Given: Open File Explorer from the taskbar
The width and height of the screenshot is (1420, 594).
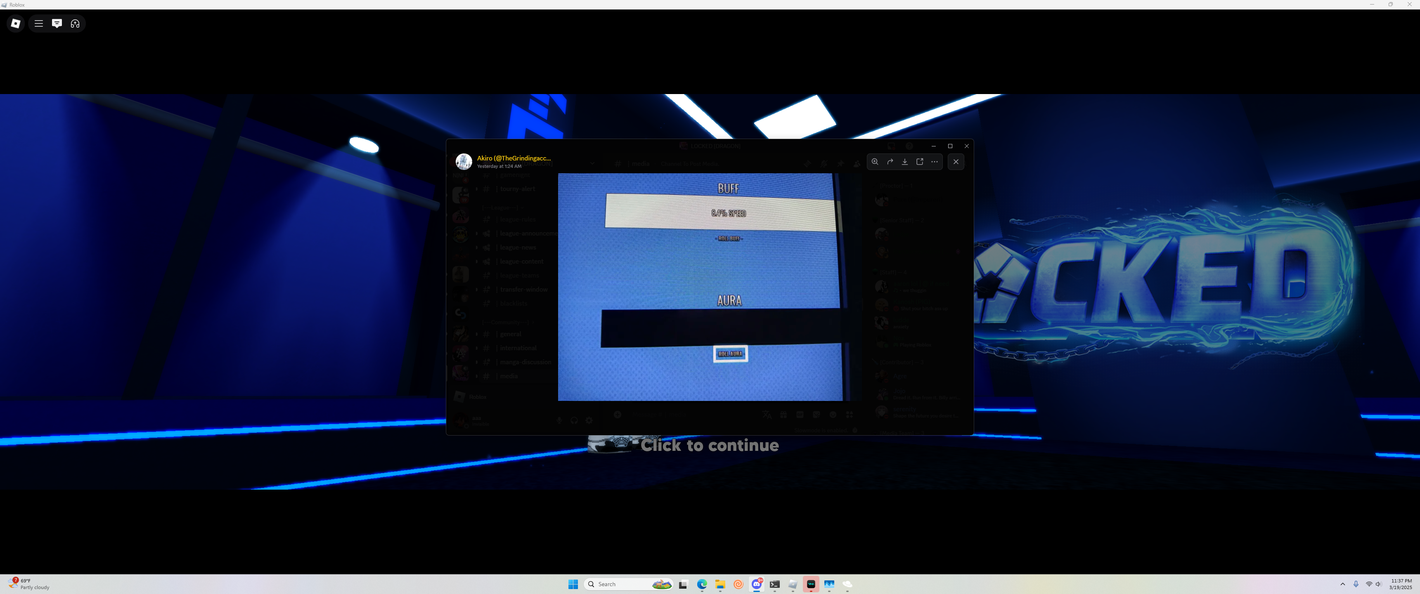Looking at the screenshot, I should tap(720, 584).
